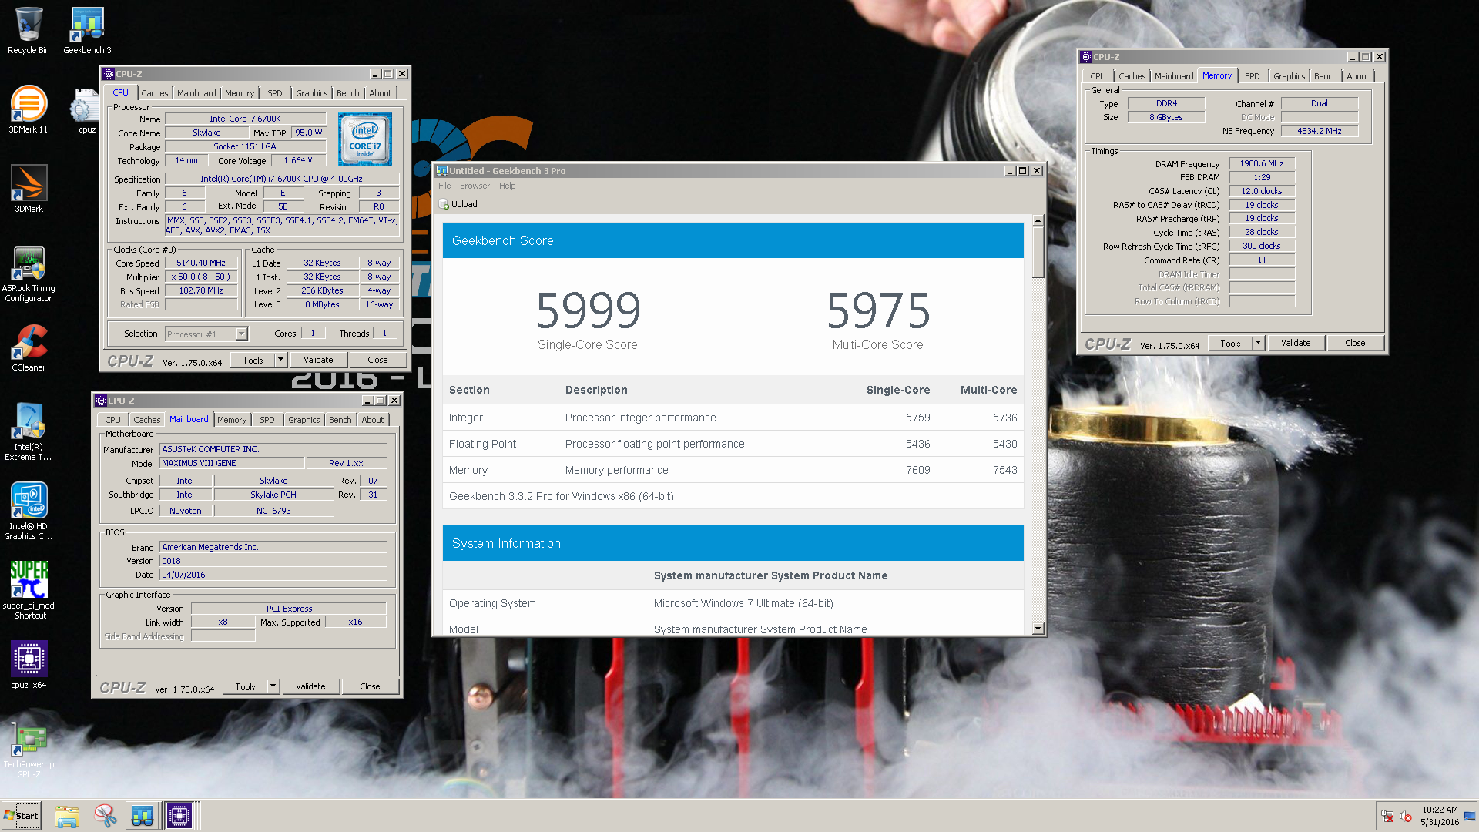Click the Intel Core i7 6700K name field
The width and height of the screenshot is (1479, 832).
tap(245, 119)
